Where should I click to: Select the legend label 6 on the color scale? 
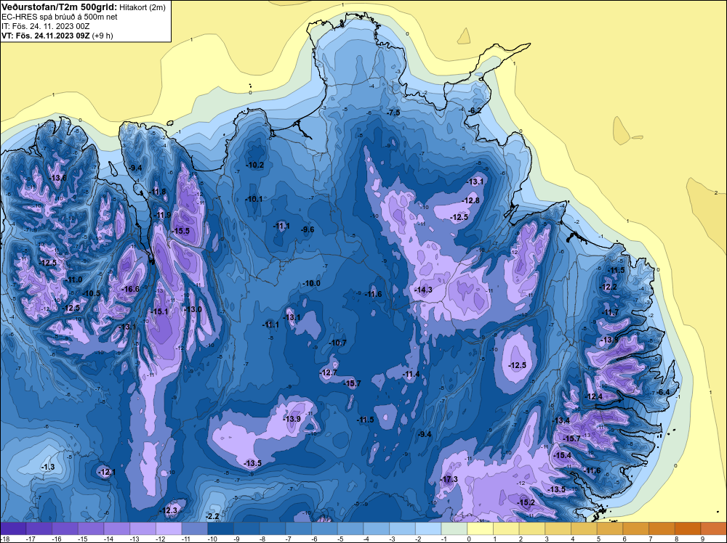pos(625,539)
